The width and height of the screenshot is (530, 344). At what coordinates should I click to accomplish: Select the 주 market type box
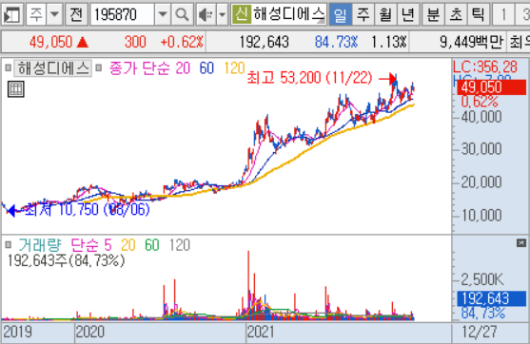[x=36, y=14]
